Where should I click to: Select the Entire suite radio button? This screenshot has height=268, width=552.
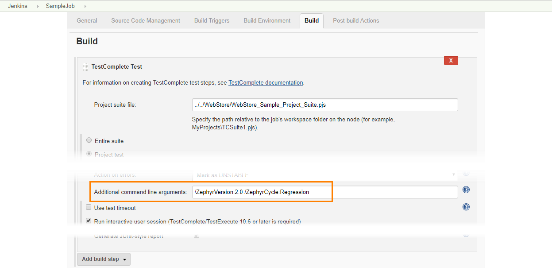[89, 140]
